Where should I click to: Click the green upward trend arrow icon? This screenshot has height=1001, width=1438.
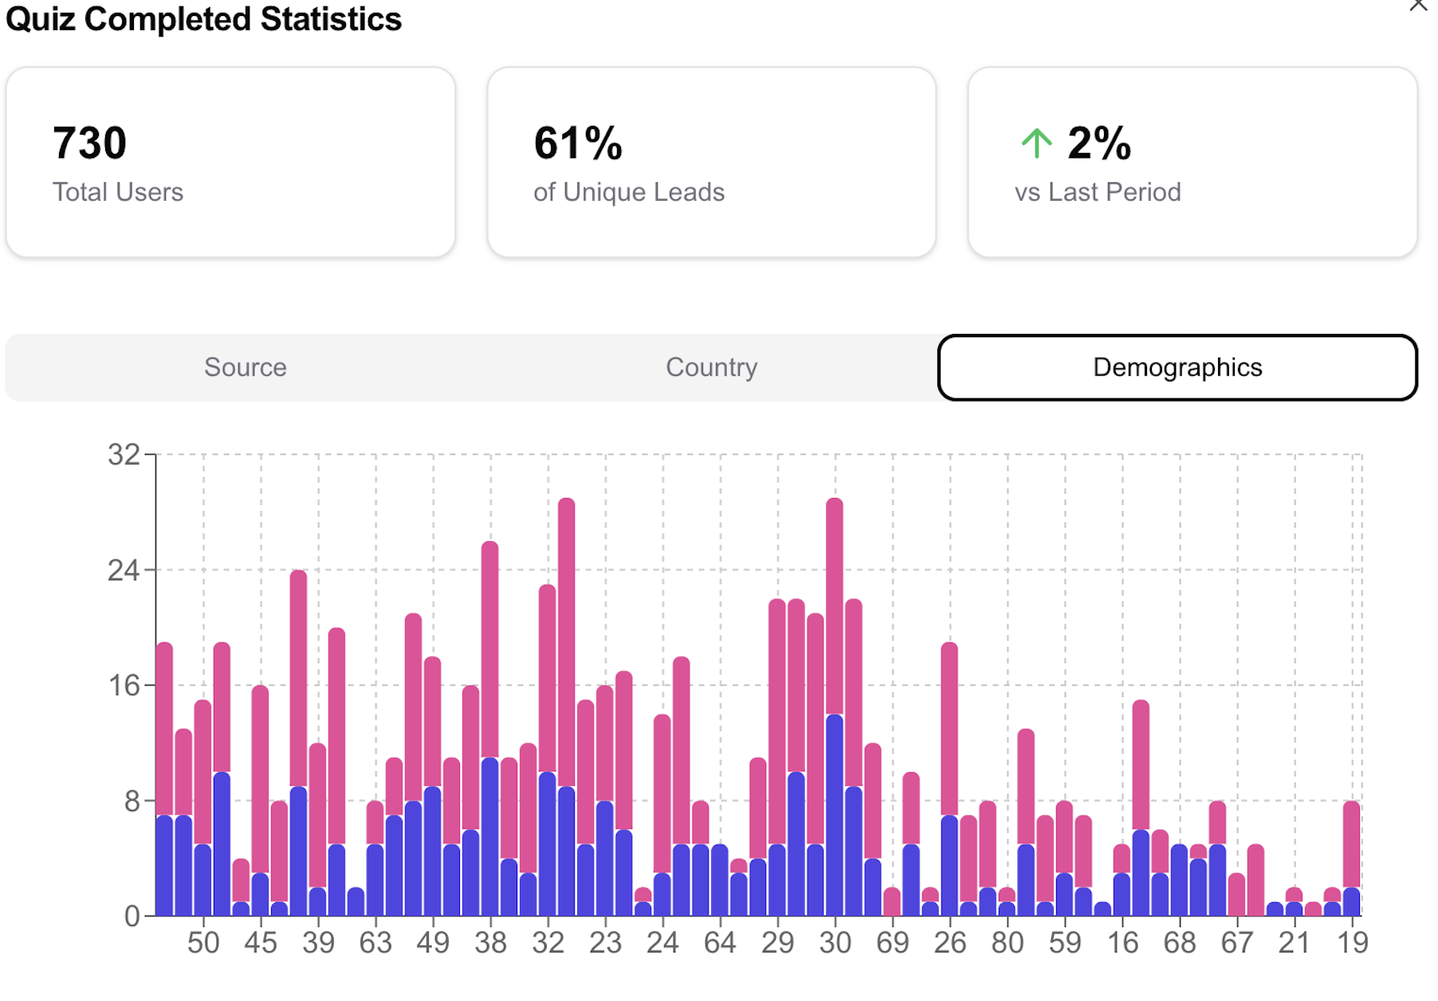(1035, 143)
